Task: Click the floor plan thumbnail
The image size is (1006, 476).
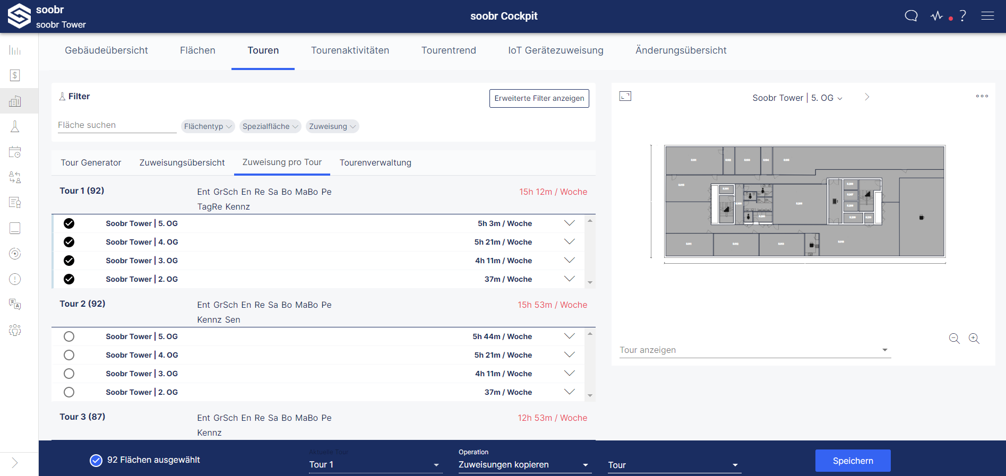Action: coord(805,202)
